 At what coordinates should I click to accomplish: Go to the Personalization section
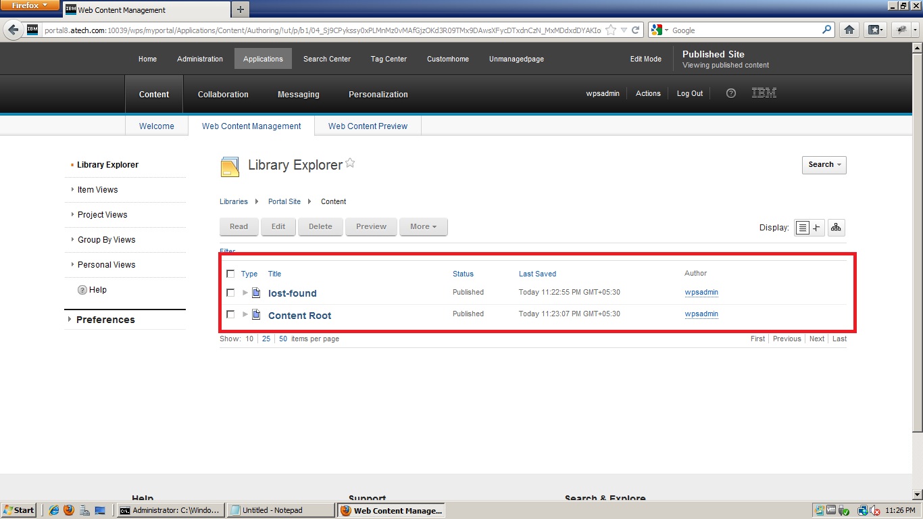(378, 94)
